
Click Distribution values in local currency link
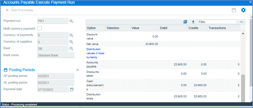coord(95,53)
